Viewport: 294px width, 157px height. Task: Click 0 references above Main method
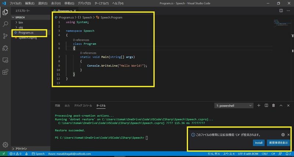[88, 53]
